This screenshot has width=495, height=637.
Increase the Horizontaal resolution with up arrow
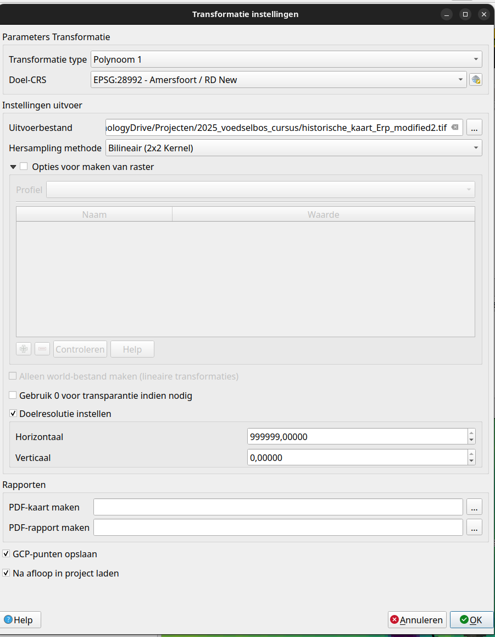[x=471, y=433]
